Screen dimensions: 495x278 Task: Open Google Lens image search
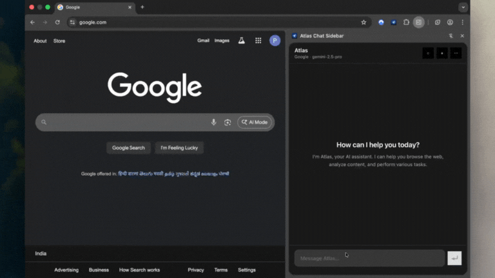pos(228,122)
